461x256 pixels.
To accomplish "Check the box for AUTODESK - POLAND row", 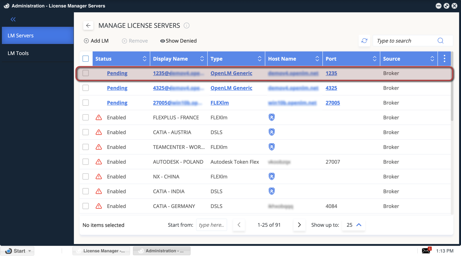I will tap(86, 162).
